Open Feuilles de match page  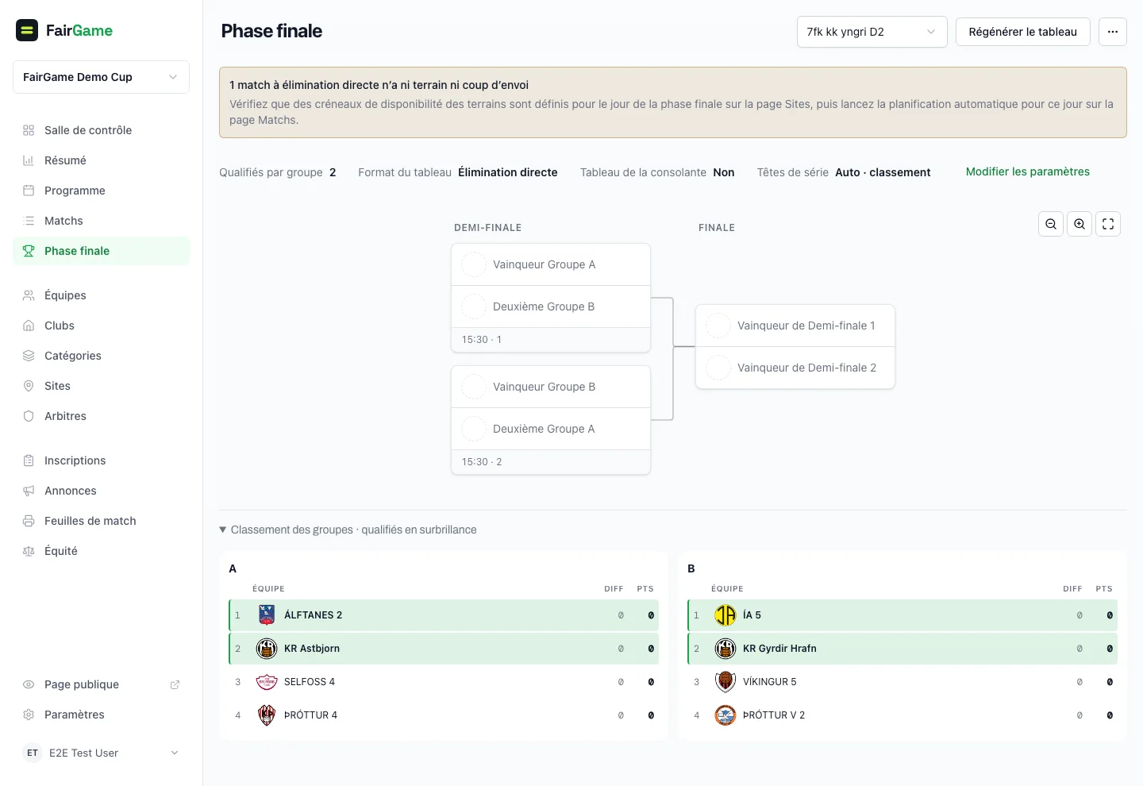pyautogui.click(x=101, y=521)
